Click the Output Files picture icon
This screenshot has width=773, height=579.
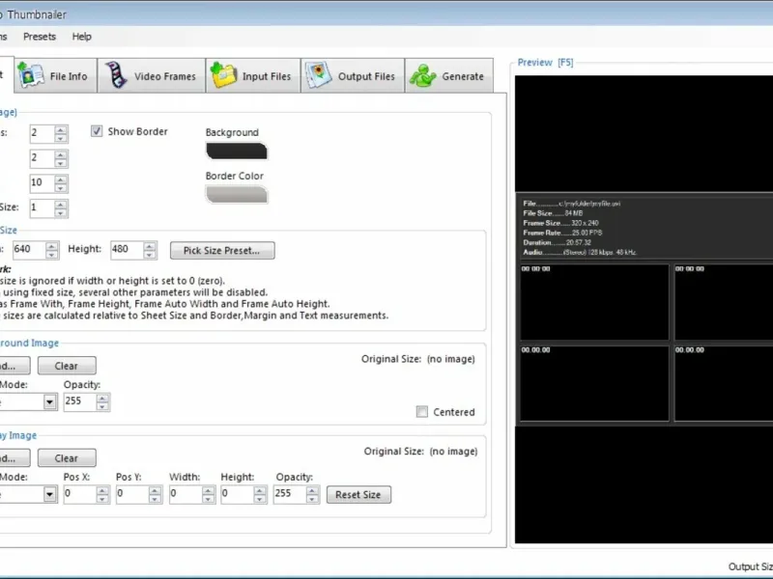pyautogui.click(x=318, y=75)
